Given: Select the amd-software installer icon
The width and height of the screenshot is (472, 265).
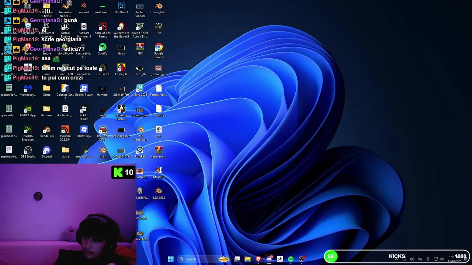Looking at the screenshot, I should click(x=84, y=152).
